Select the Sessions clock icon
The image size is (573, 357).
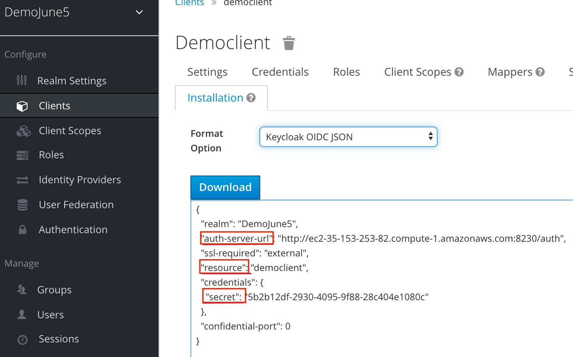(22, 339)
